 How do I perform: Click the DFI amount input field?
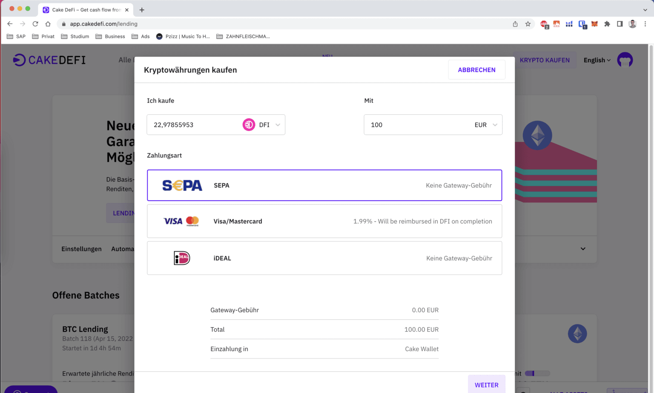(x=194, y=125)
